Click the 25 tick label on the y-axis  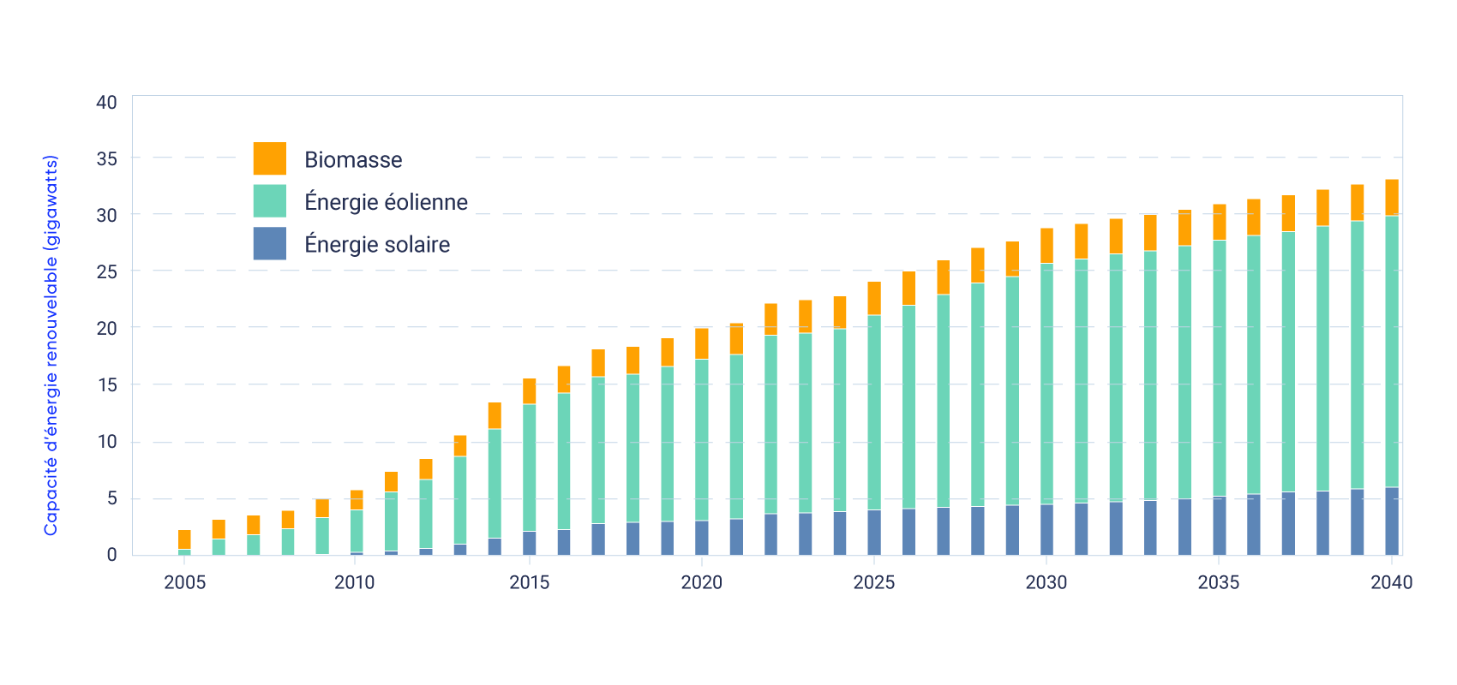106,271
